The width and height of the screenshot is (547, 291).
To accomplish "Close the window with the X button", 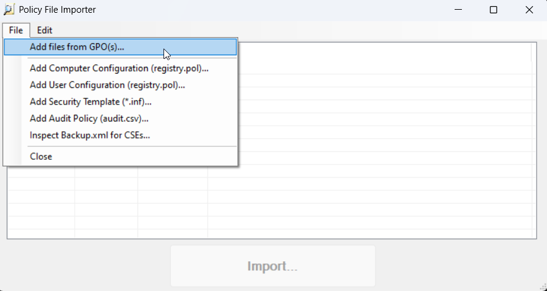I will pyautogui.click(x=529, y=10).
